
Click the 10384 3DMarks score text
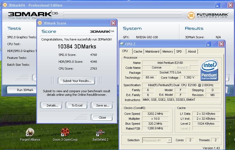77,47
